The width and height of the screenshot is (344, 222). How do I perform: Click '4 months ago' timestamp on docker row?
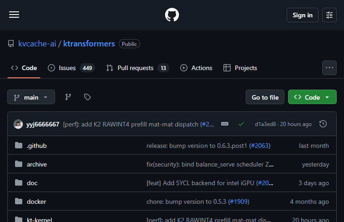pos(309,202)
